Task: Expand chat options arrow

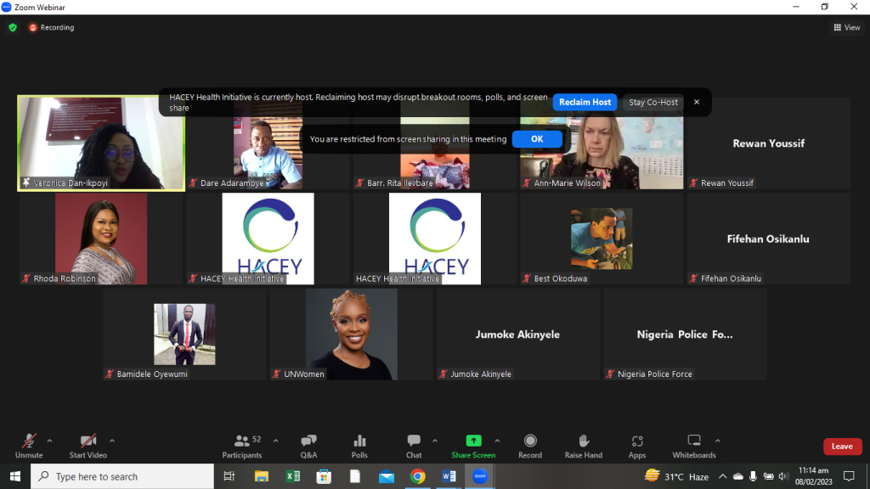Action: pyautogui.click(x=435, y=441)
